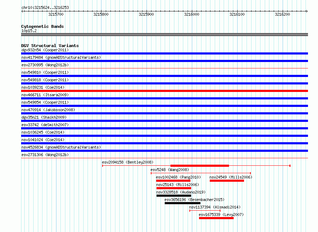Click the 3216200 ruler position label
Viewport: 318px width, 232px height.
[282, 14]
